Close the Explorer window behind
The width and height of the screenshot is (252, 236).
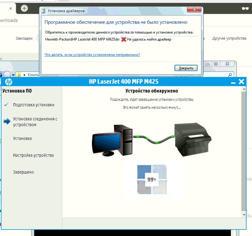click(227, 64)
